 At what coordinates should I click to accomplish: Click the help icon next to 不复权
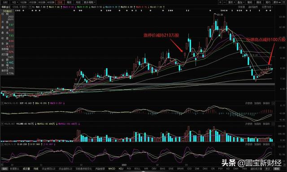(30, 7)
